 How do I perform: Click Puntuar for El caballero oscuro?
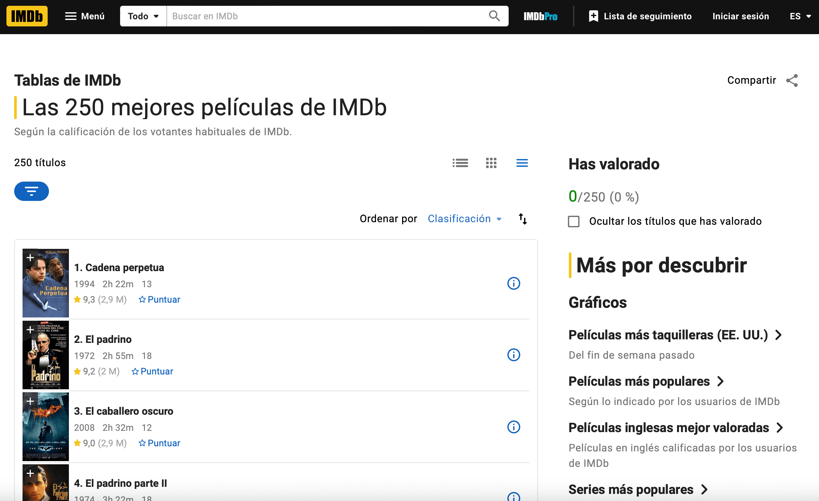pos(160,443)
